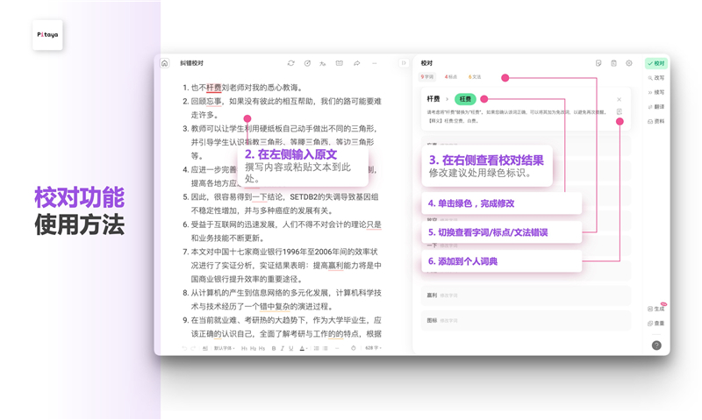Open the help question mark button
Screen dimensions: 702x420
tap(656, 345)
